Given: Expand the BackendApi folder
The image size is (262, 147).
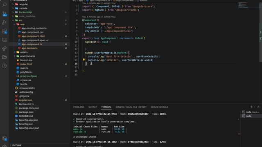Looking at the screenshot, I should point(13,12).
